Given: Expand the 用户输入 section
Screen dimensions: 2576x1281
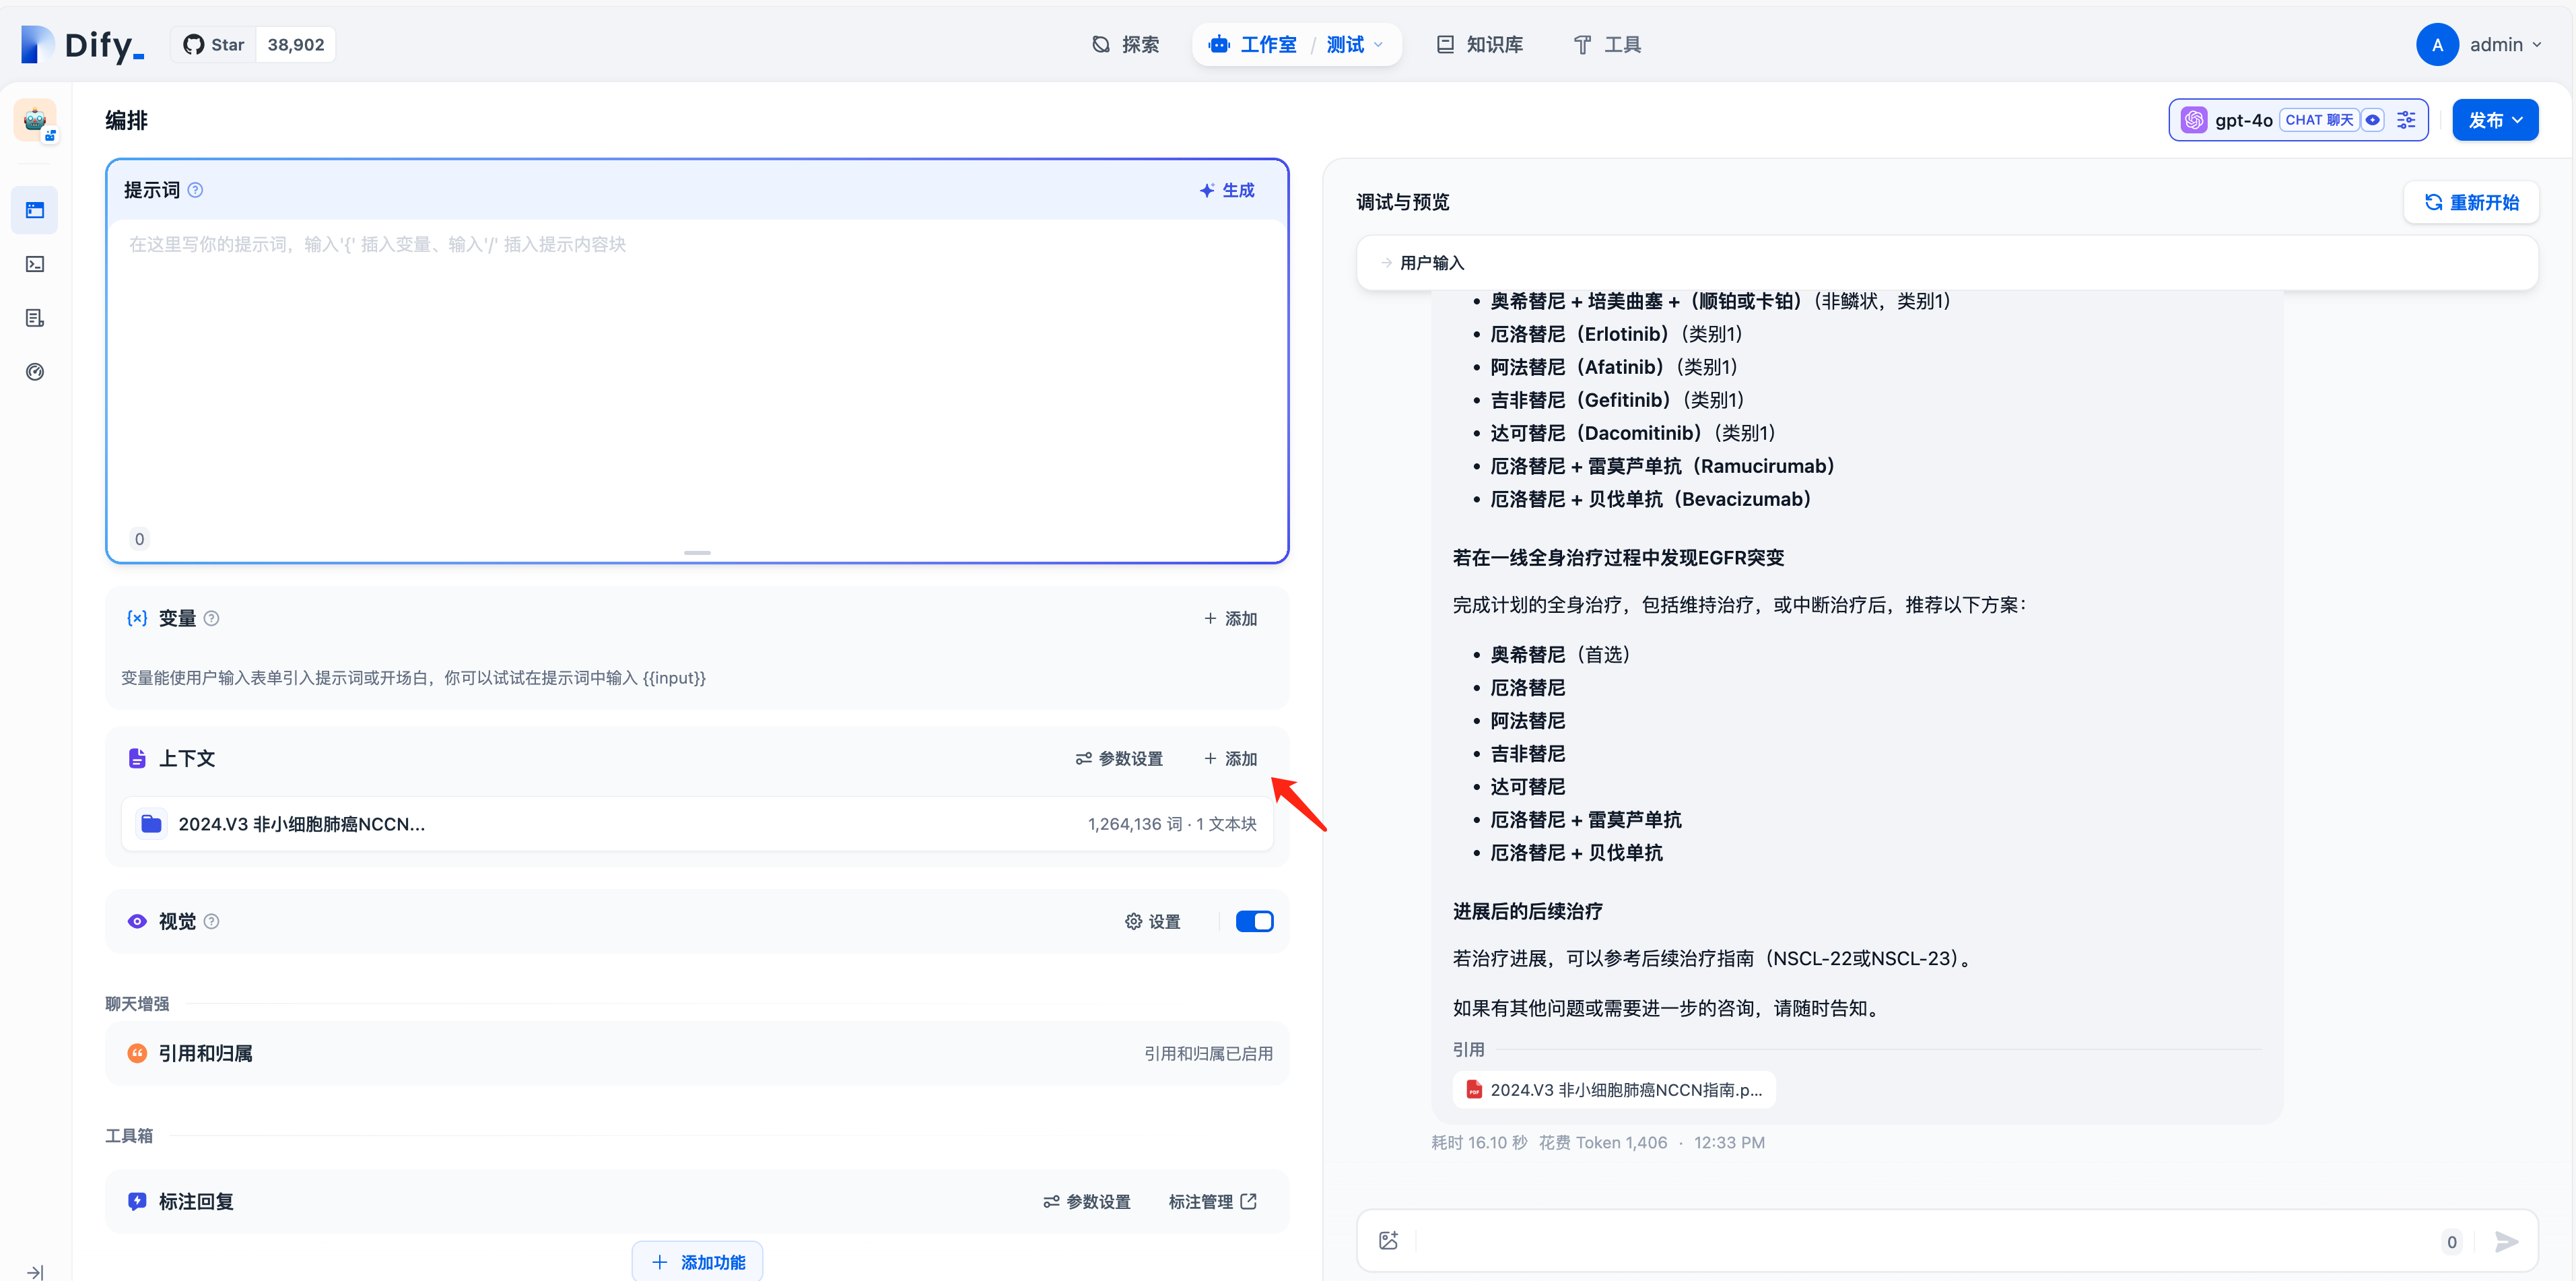Looking at the screenshot, I should pyautogui.click(x=1946, y=263).
